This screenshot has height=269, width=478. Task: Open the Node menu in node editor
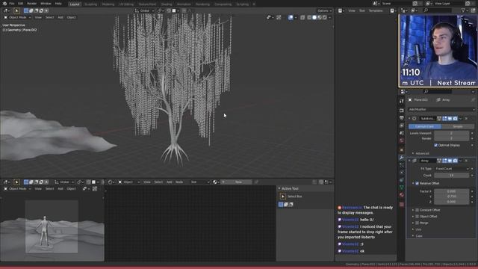179,182
